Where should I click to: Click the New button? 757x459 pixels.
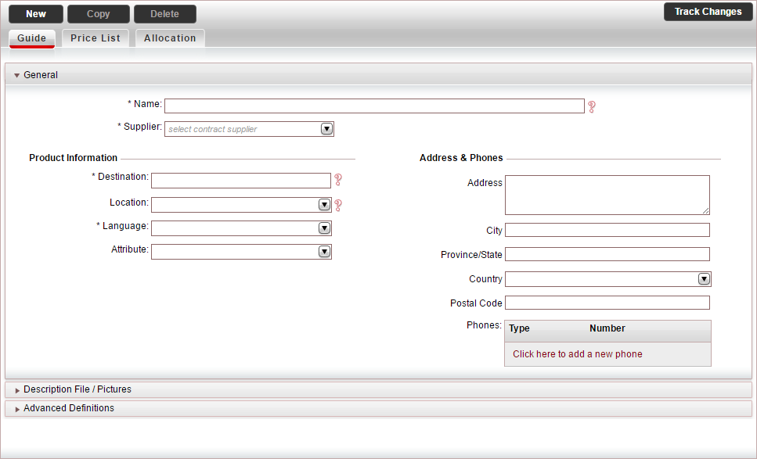click(36, 14)
